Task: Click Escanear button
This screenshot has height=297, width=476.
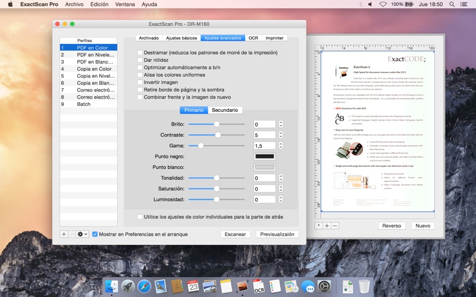Action: point(235,234)
